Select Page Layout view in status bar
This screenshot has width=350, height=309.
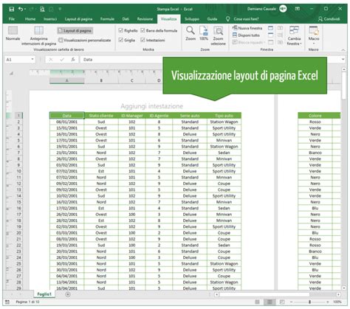click(x=270, y=302)
